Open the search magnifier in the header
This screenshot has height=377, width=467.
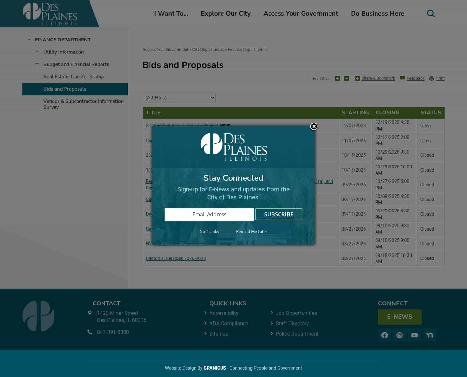431,13
